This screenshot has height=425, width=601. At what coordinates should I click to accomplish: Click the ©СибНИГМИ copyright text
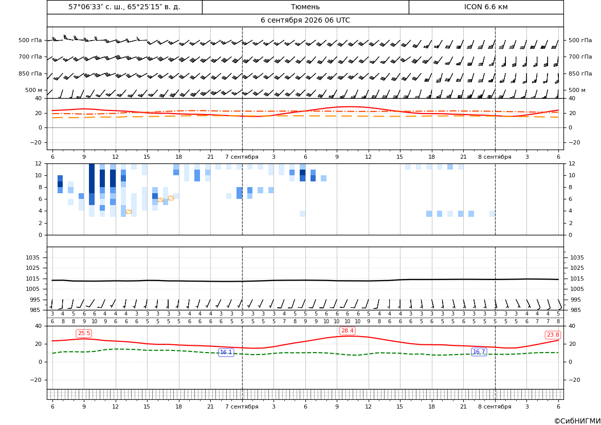pos(577,421)
